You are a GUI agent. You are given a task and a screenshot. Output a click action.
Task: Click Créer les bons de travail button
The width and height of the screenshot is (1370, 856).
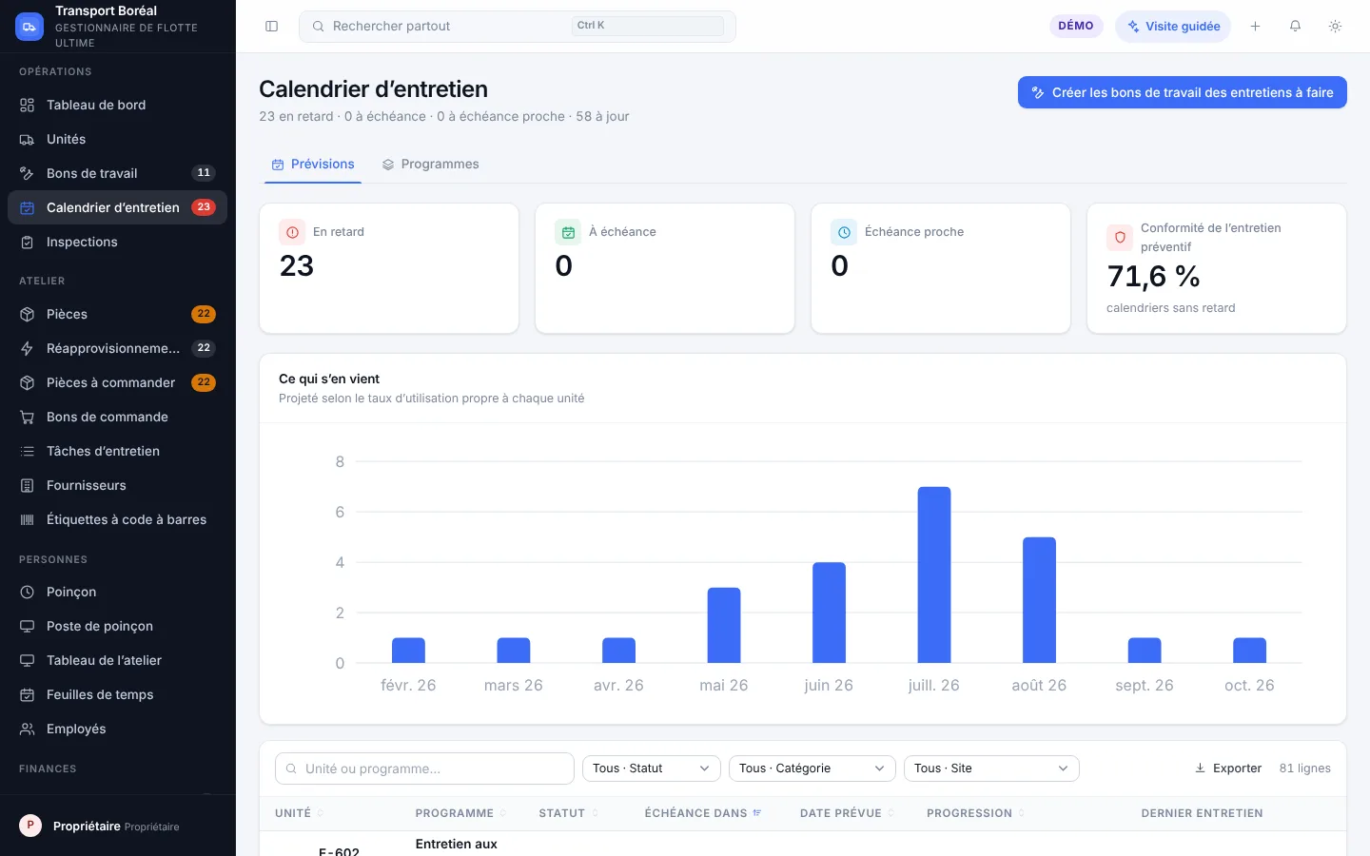point(1183,92)
